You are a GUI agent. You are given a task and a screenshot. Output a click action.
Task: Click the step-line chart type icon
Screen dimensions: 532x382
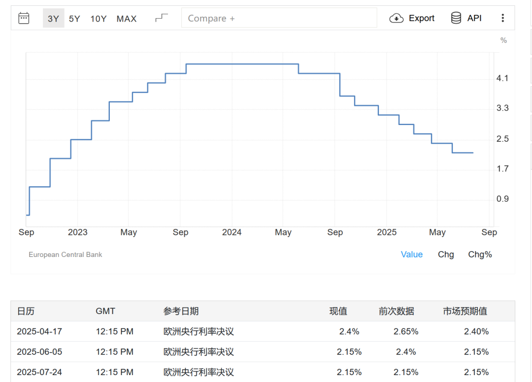pos(161,17)
